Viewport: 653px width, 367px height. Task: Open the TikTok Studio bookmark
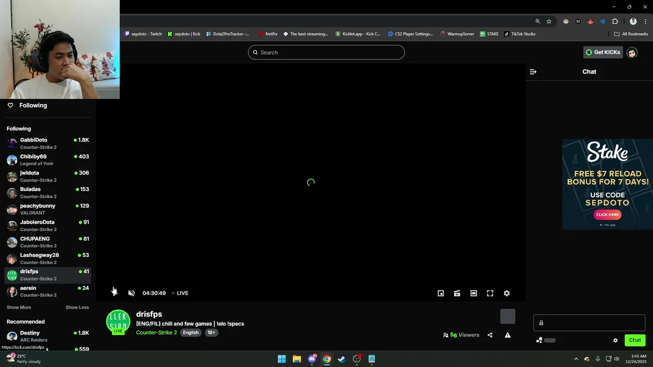(x=519, y=34)
